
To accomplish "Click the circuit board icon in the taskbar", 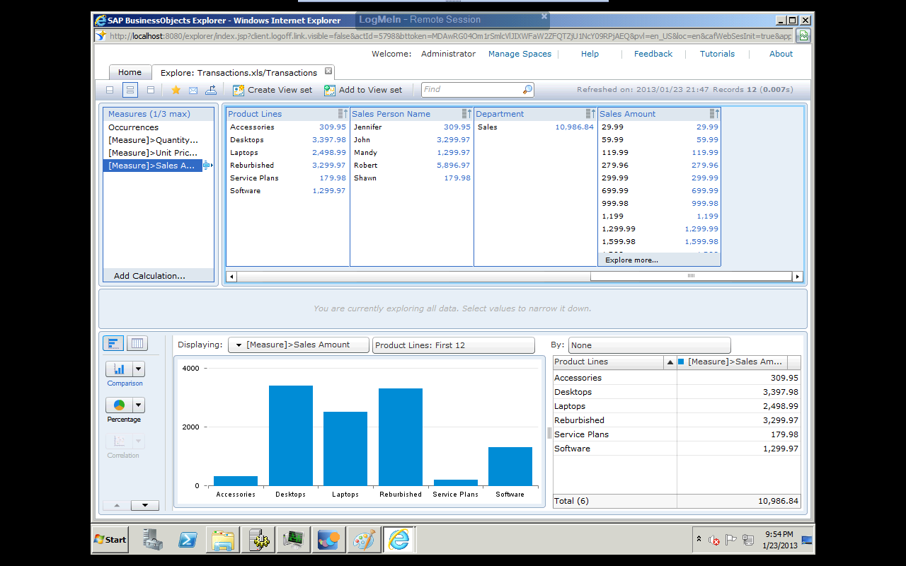I will [x=294, y=540].
